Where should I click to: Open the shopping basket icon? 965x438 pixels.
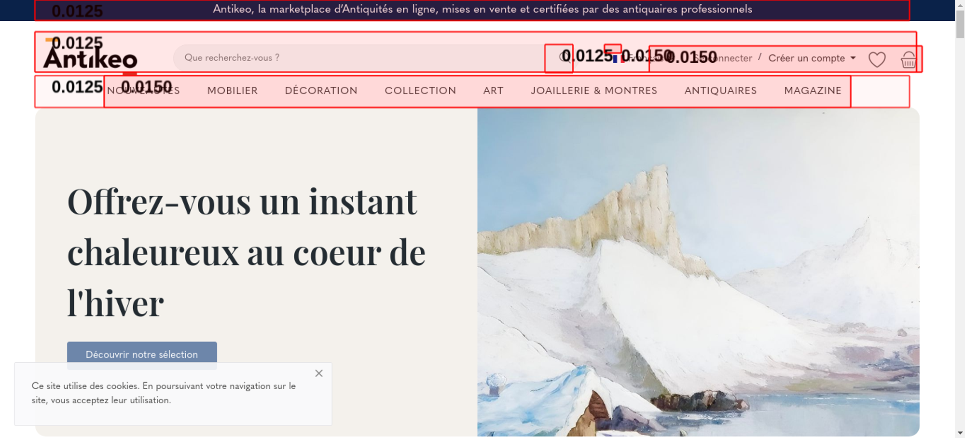(x=909, y=60)
